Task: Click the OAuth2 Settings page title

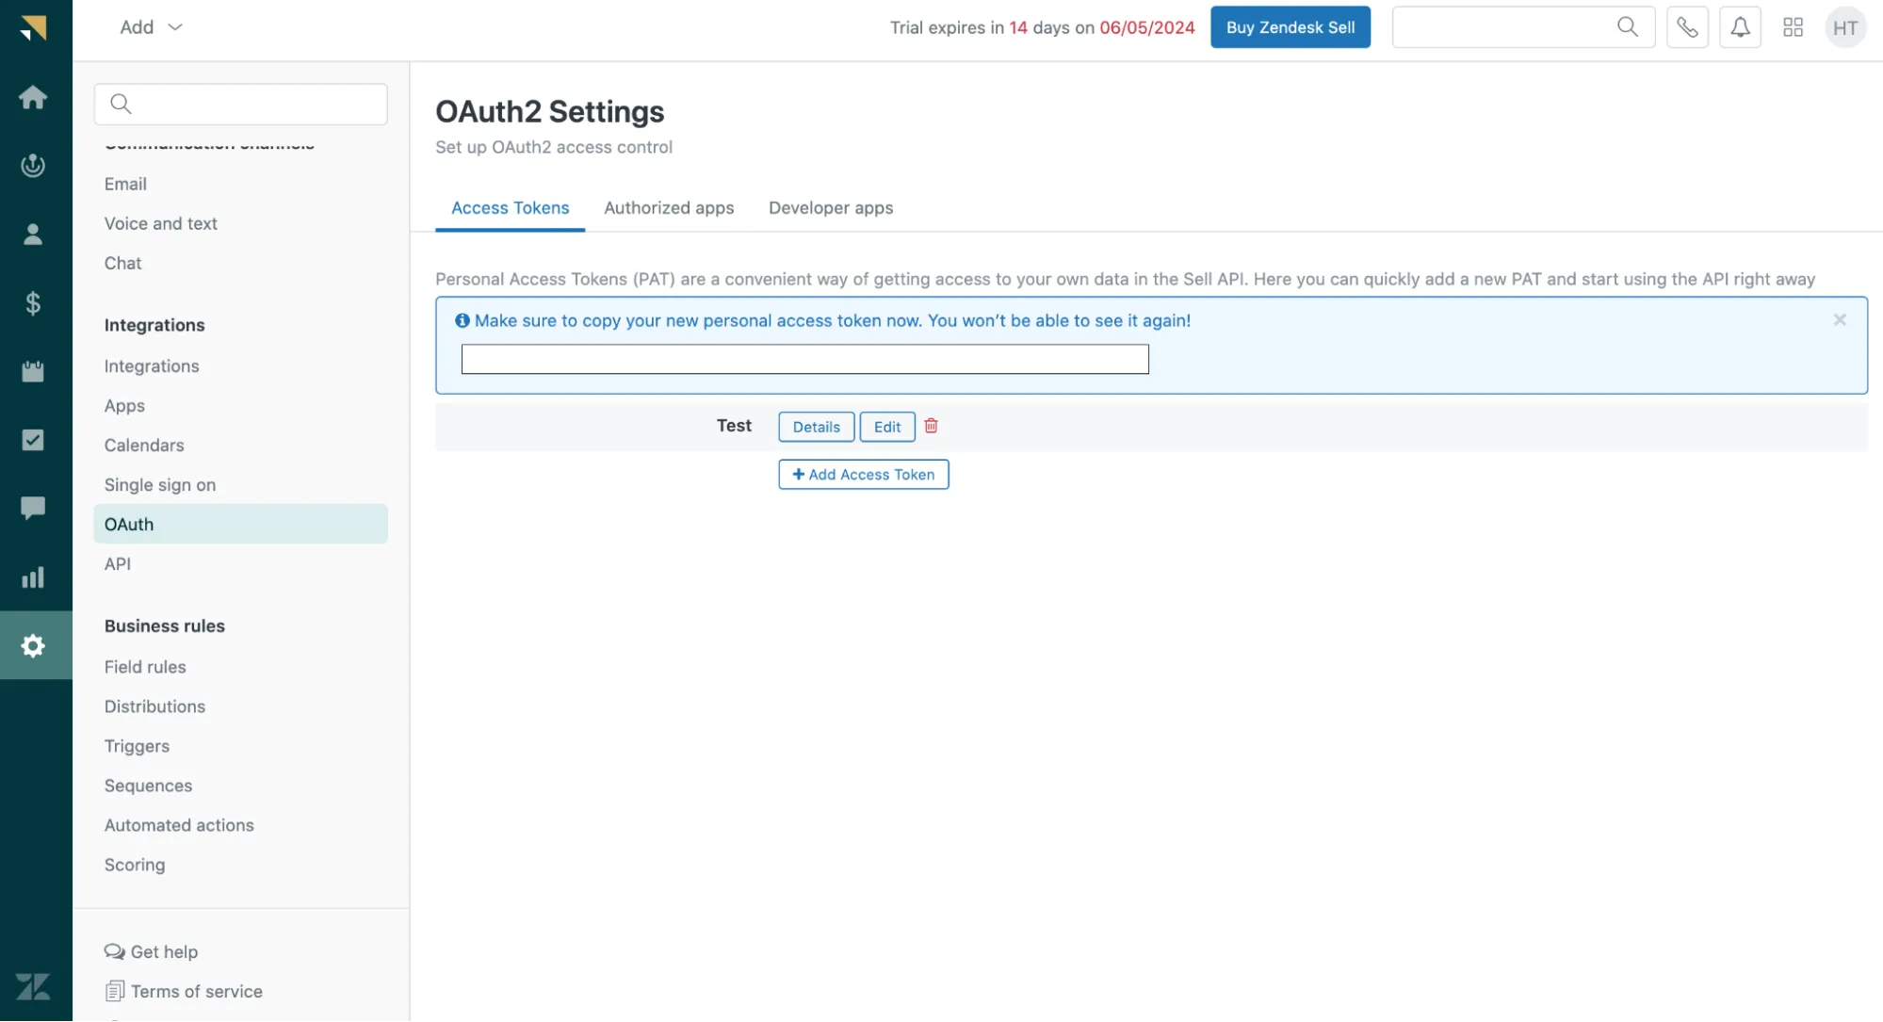Action: click(550, 112)
